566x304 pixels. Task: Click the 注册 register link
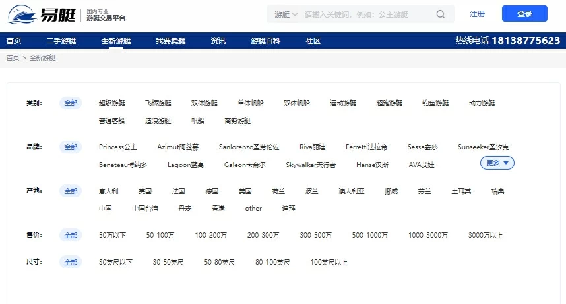(x=477, y=14)
